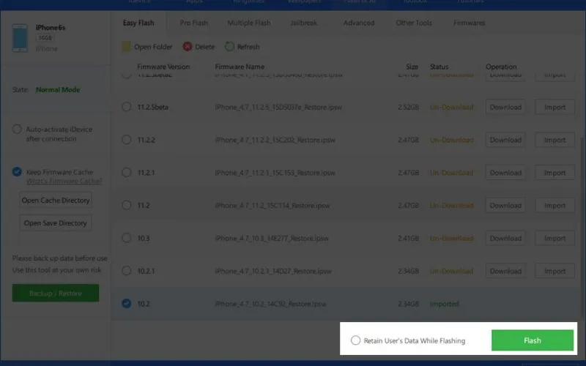586x366 pixels.
Task: Click the Operation column header
Action: point(501,67)
